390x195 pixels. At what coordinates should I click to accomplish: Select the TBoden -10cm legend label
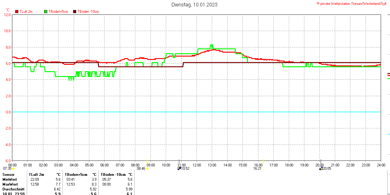coord(88,12)
